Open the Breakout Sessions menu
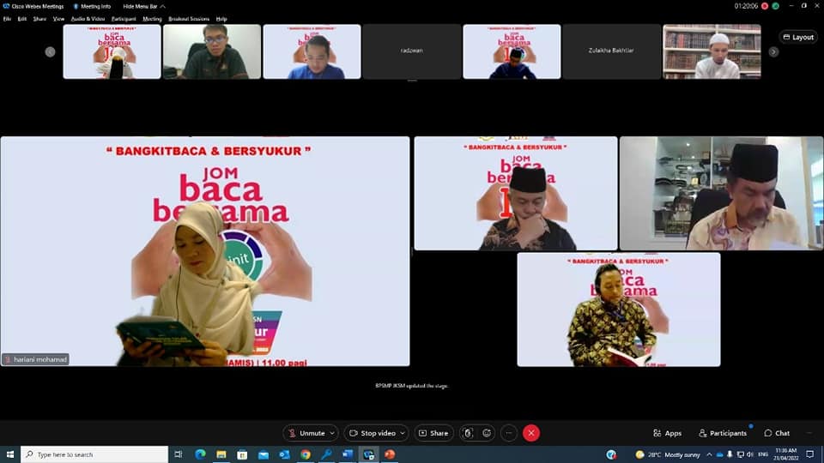Image resolution: width=824 pixels, height=463 pixels. [189, 19]
